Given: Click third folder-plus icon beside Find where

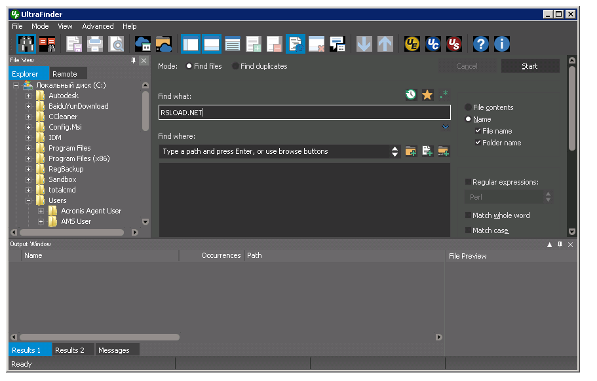Looking at the screenshot, I should click(444, 151).
